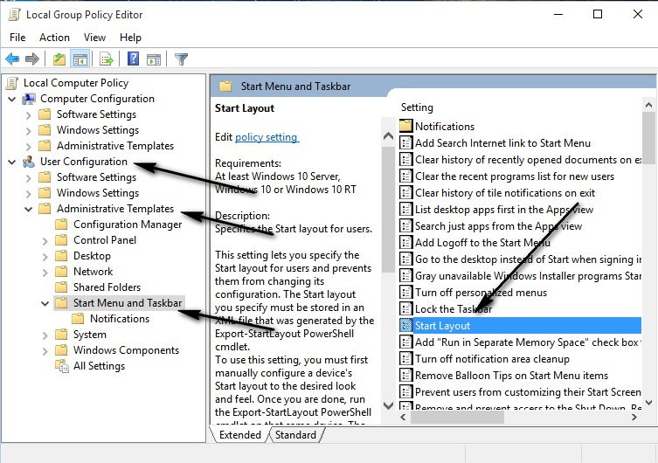Select Windows Settings under User Configuration
Screen dimensions: 658x463
[98, 193]
